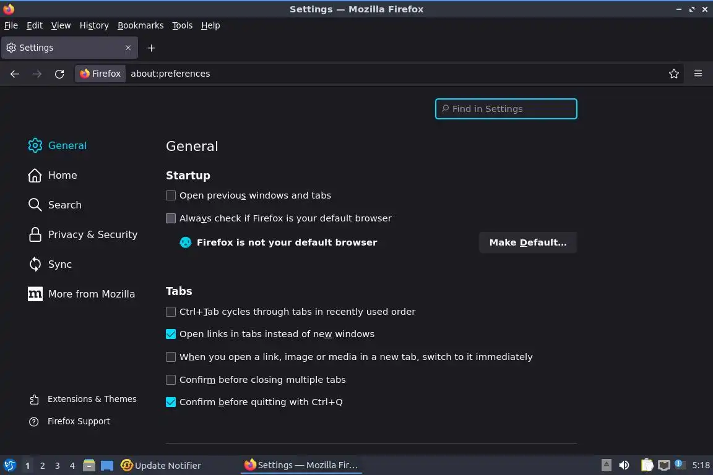Open General settings via the gear icon
Viewport: 713px width, 475px height.
[x=35, y=145]
